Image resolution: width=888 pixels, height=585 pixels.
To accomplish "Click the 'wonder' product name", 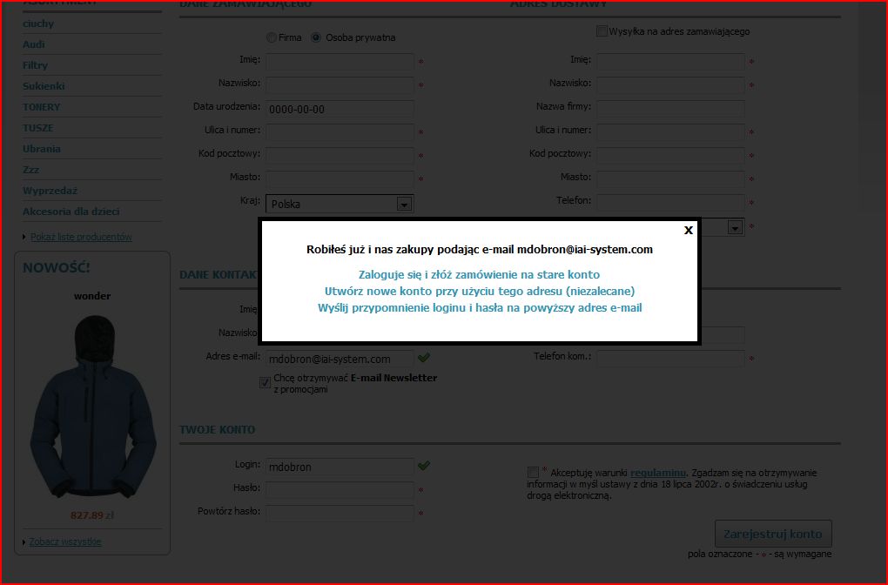I will (x=92, y=296).
